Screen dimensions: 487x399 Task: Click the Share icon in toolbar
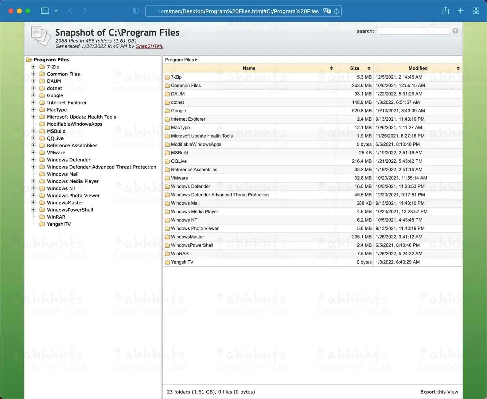tap(446, 11)
